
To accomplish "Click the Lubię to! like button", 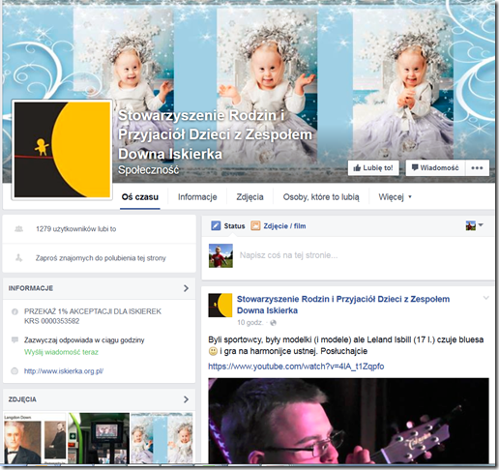I will point(373,168).
